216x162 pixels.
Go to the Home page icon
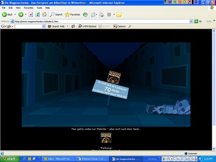[44, 14]
